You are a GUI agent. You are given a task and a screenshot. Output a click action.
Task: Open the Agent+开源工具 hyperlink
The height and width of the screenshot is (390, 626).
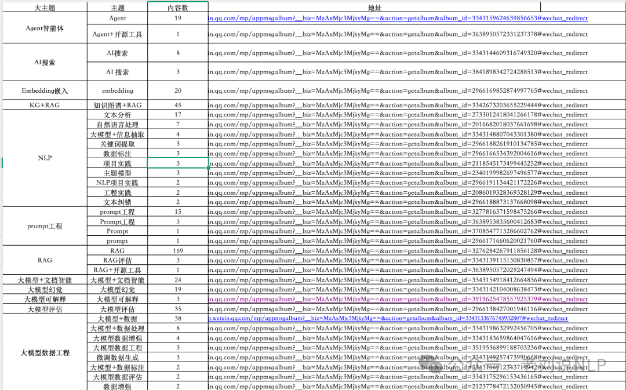(x=400, y=34)
